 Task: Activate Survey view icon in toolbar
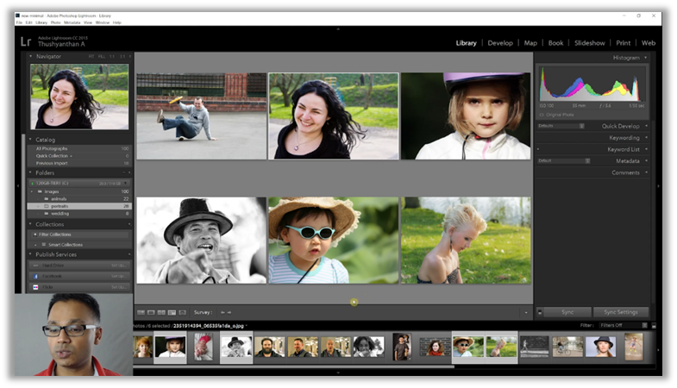click(172, 312)
